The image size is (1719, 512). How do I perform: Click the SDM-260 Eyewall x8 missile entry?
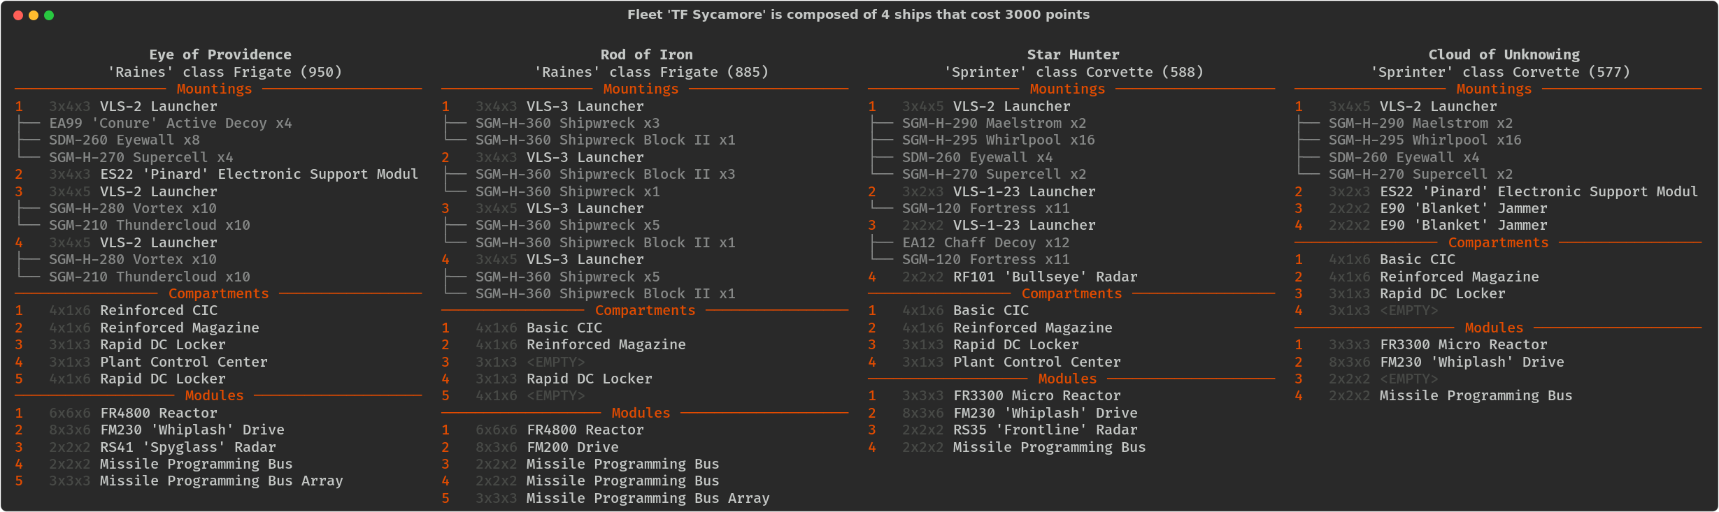coord(124,140)
